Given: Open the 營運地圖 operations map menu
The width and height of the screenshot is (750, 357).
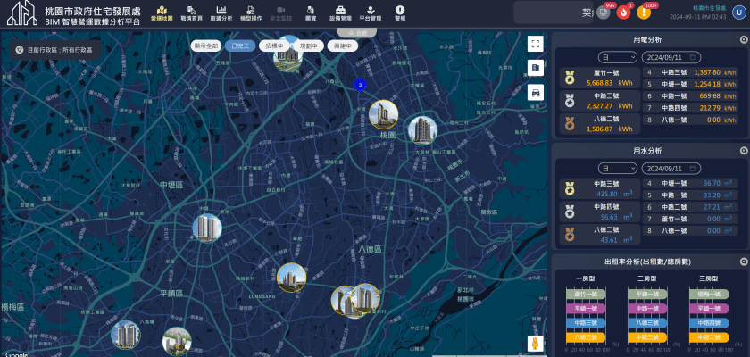Looking at the screenshot, I should coord(162,12).
